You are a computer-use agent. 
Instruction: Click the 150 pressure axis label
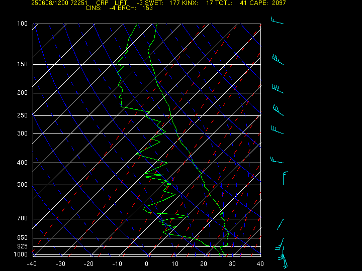pos(23,64)
